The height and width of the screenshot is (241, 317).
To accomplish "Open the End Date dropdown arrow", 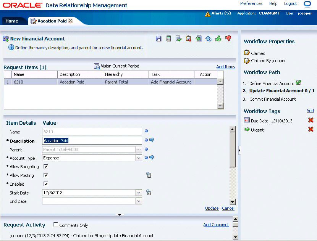I will [x=139, y=201].
